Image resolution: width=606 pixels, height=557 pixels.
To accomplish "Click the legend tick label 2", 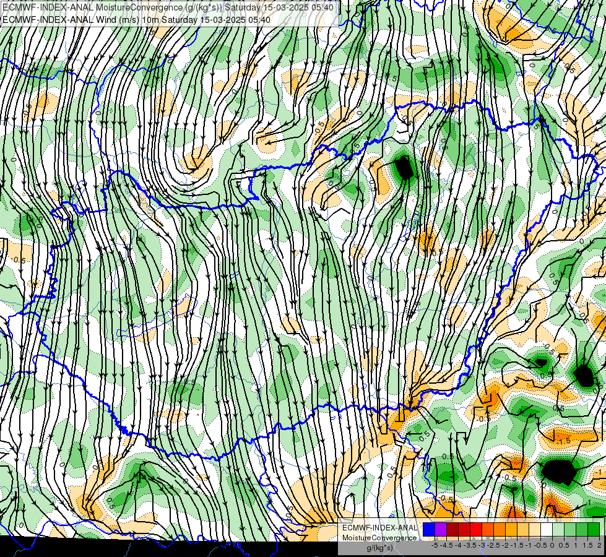I will click(599, 545).
